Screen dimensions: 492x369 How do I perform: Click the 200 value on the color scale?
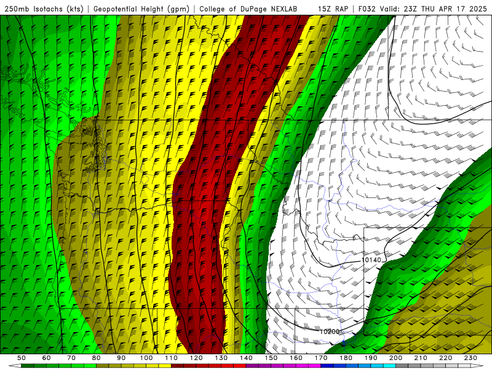[395, 358]
